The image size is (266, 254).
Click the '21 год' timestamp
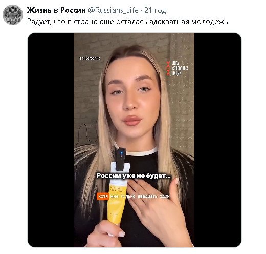tap(155, 10)
